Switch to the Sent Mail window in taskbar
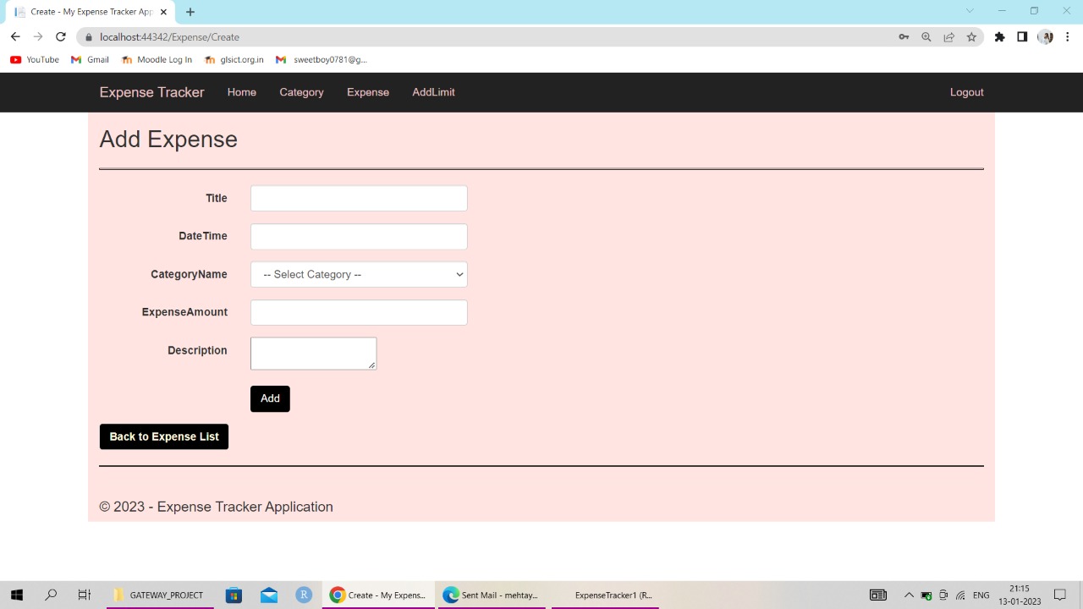The width and height of the screenshot is (1083, 609). coord(491,595)
